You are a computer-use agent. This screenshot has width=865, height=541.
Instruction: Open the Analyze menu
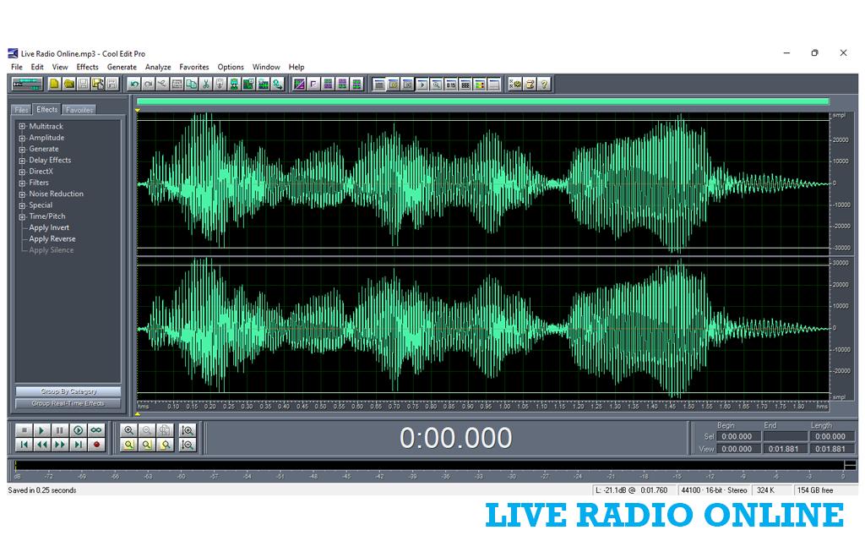click(157, 67)
